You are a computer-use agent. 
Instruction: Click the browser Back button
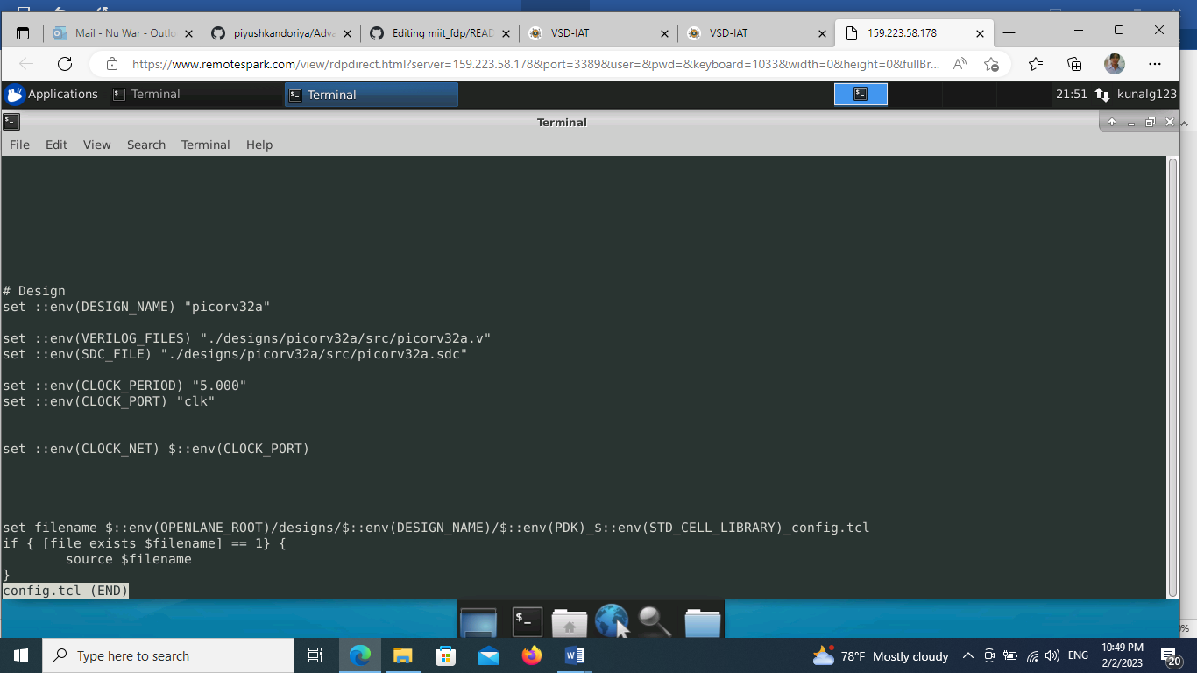coord(25,64)
